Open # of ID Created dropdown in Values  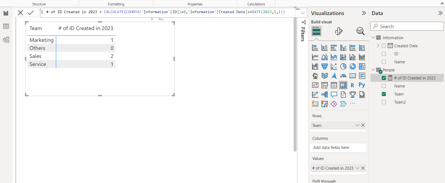(x=357, y=168)
